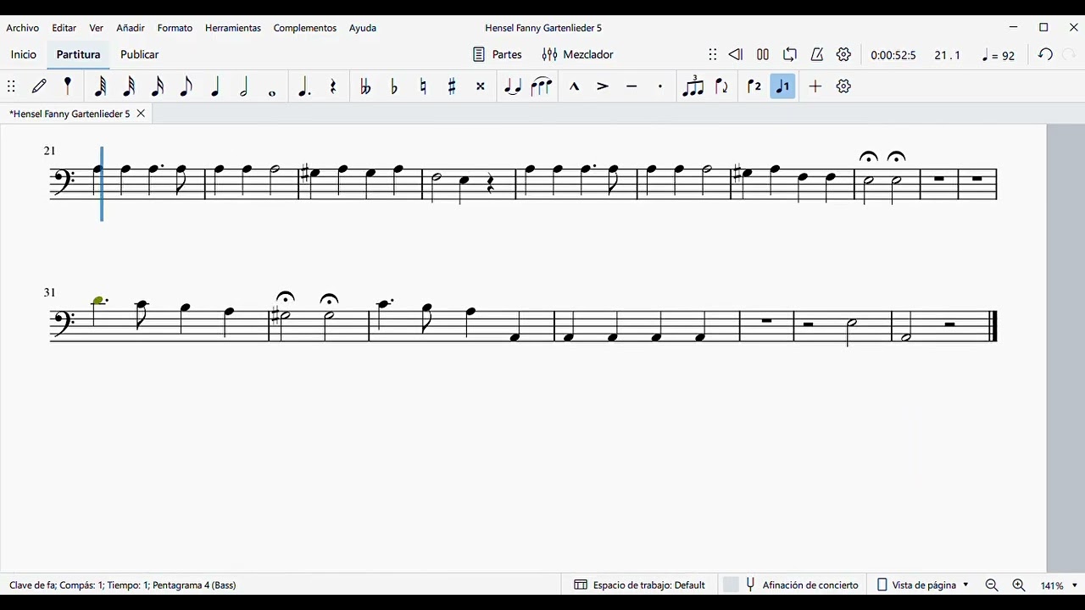
Task: Add marcato articulation
Action: click(x=574, y=86)
